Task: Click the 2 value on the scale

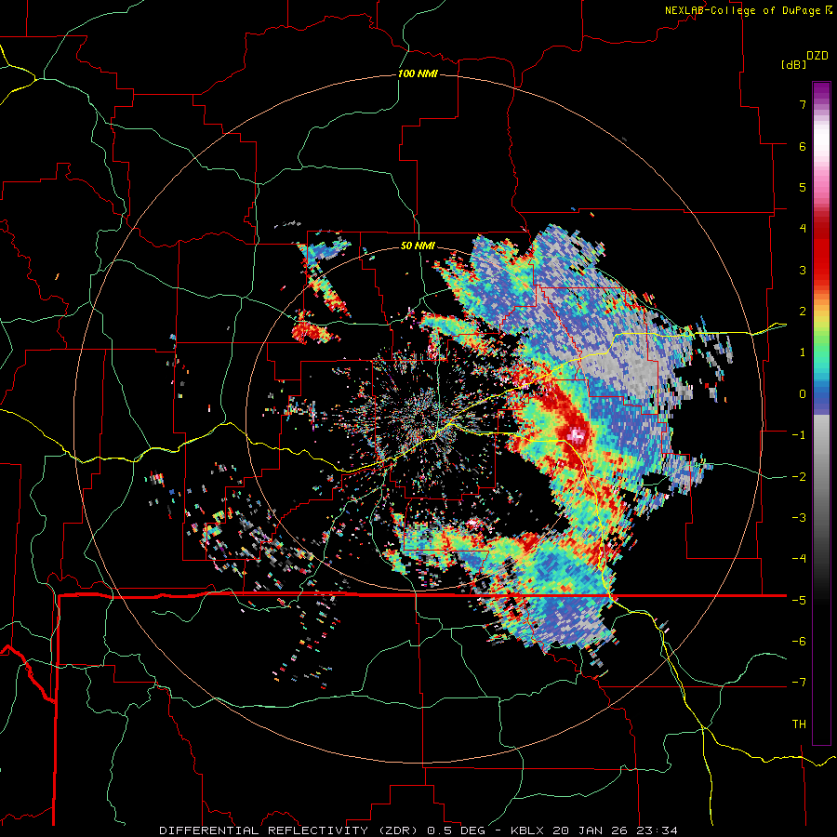Action: 803,312
